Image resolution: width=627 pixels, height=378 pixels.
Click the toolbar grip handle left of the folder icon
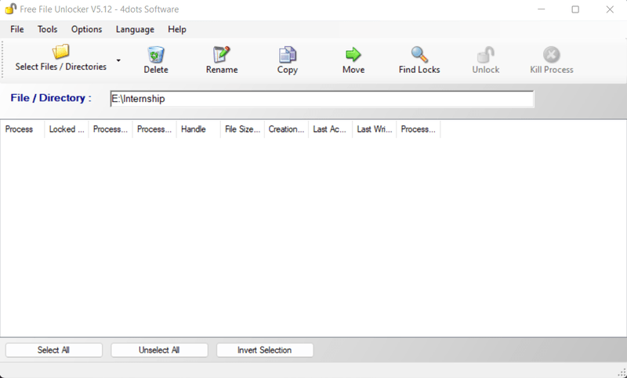pos(3,60)
